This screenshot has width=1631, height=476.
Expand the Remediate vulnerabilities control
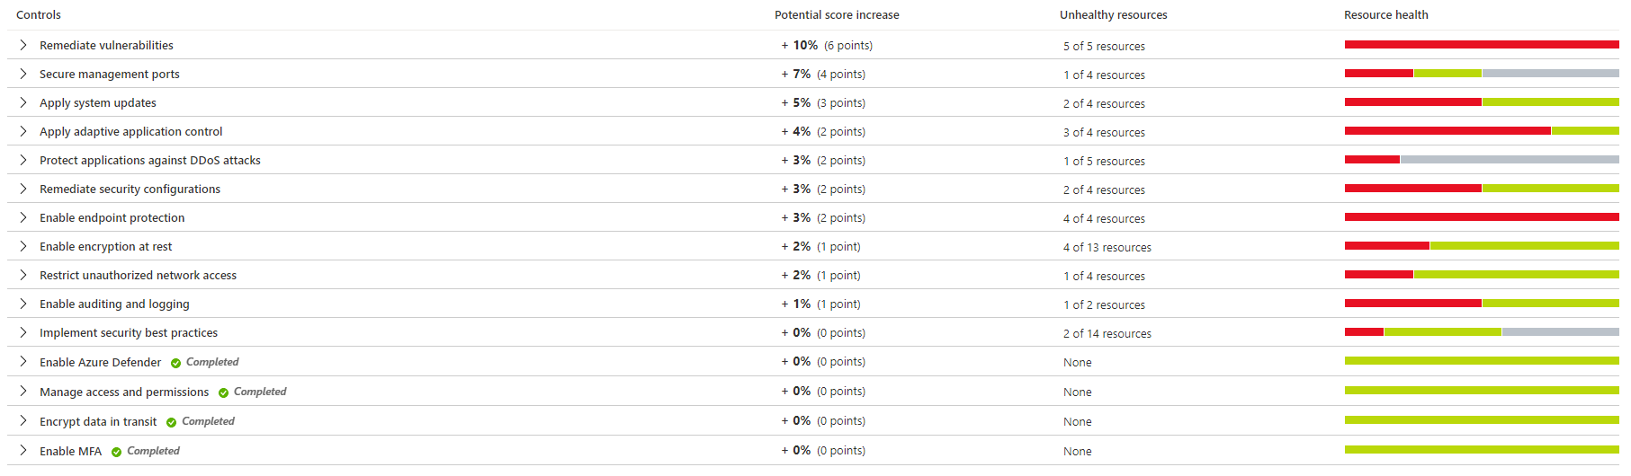(x=23, y=45)
